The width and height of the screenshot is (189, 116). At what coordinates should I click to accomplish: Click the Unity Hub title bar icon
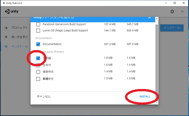point(4,3)
